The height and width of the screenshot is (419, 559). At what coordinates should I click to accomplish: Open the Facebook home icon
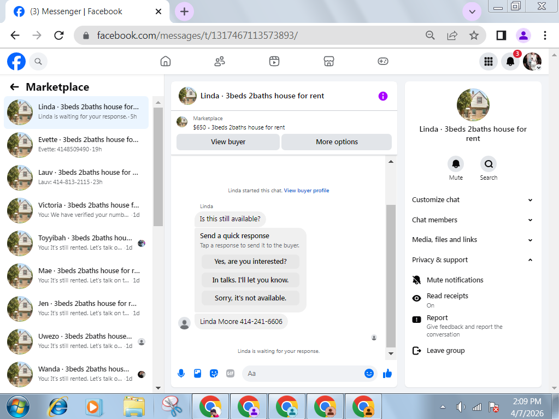[x=166, y=61]
